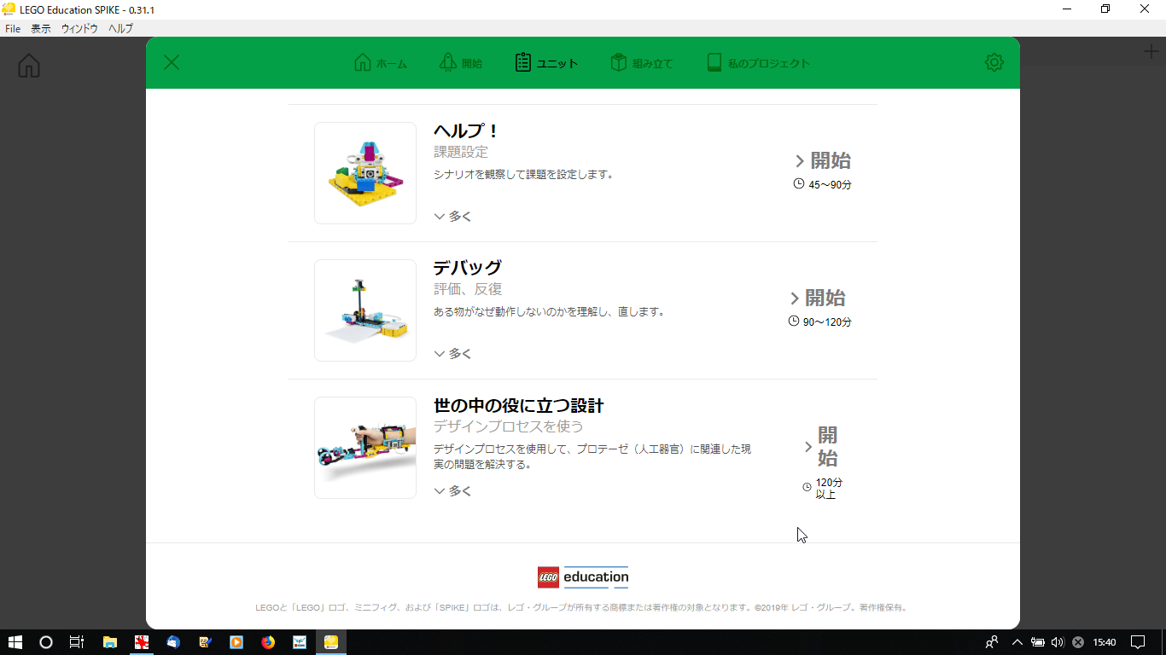1166x655 pixels.
Task: Open the 私のプロジェクト tab
Action: 758,63
